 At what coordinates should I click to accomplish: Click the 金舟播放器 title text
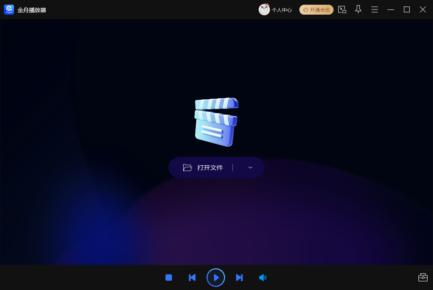click(32, 10)
